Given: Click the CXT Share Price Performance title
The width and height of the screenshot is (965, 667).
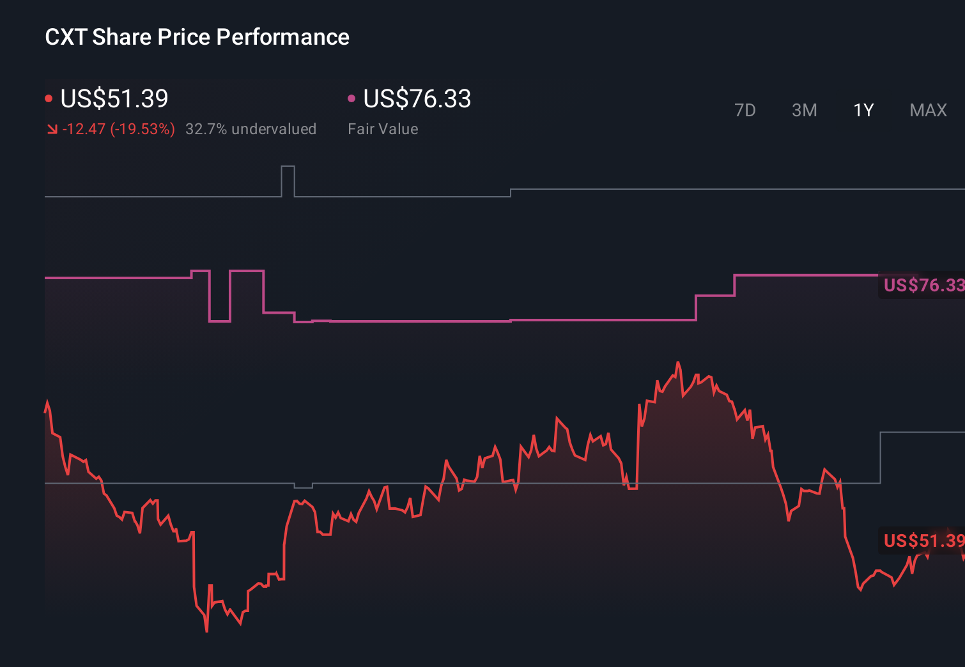Looking at the screenshot, I should click(x=197, y=37).
